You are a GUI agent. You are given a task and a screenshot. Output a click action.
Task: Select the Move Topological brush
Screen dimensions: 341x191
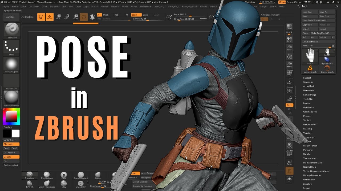[47, 184]
